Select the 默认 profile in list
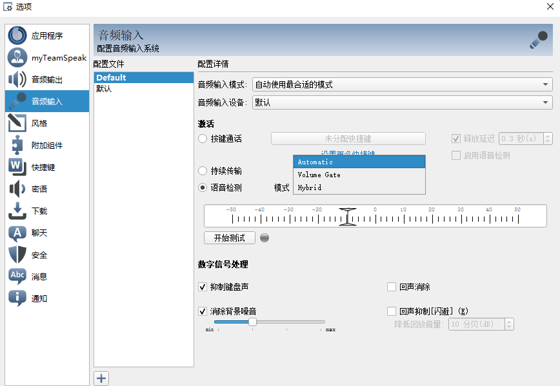The width and height of the screenshot is (560, 386). [x=104, y=89]
